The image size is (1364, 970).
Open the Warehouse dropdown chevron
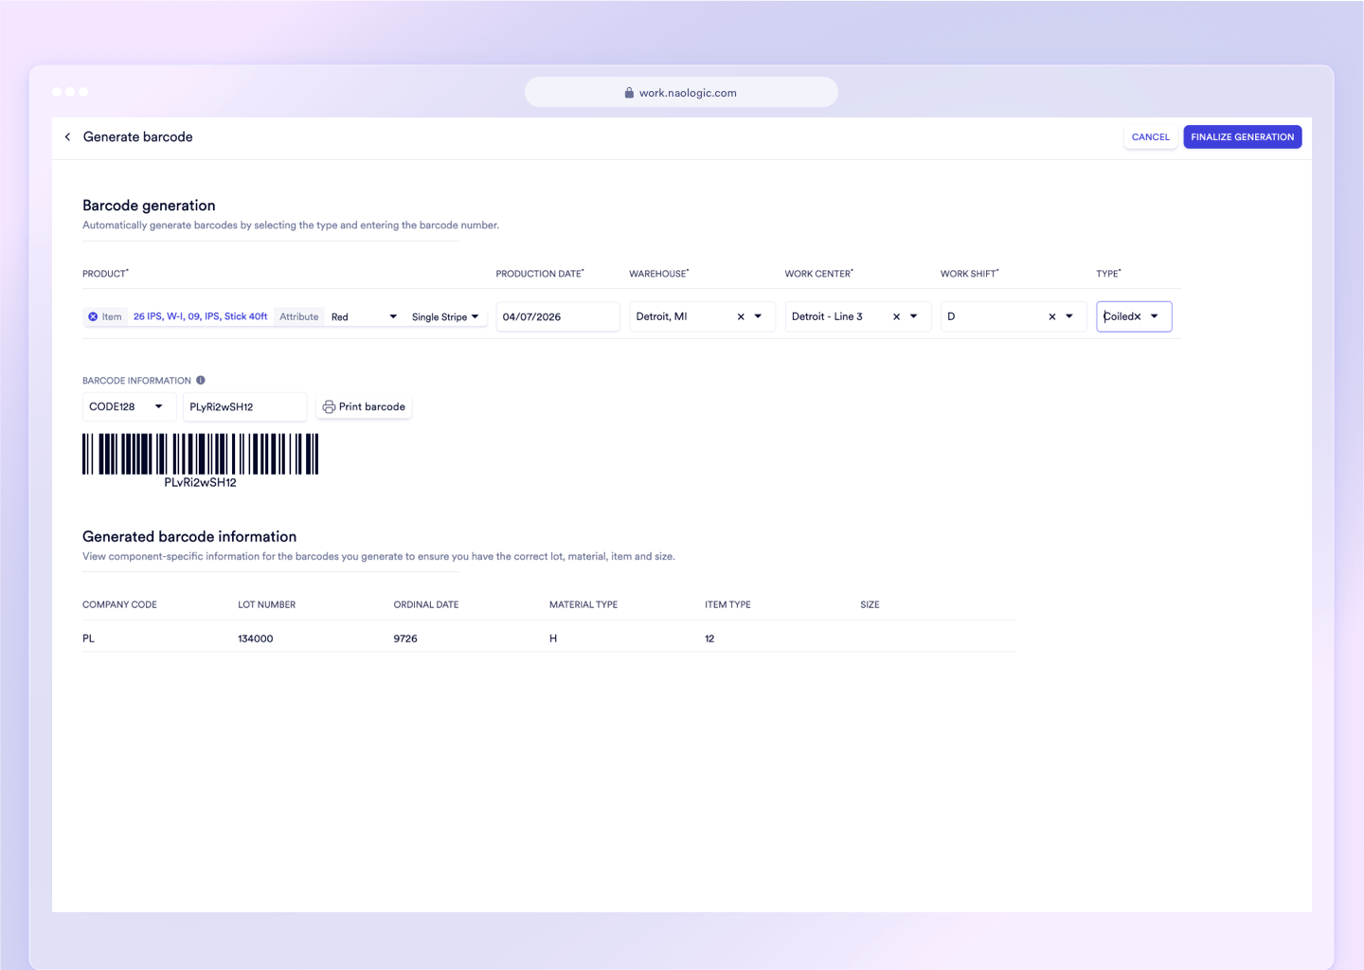pos(759,316)
